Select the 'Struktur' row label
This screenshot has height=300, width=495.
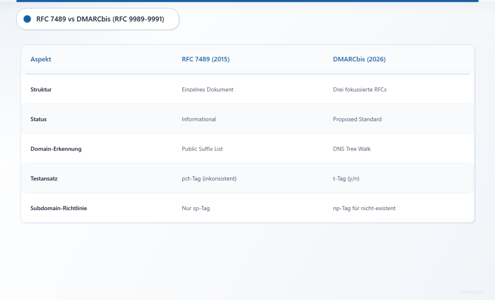pos(41,89)
